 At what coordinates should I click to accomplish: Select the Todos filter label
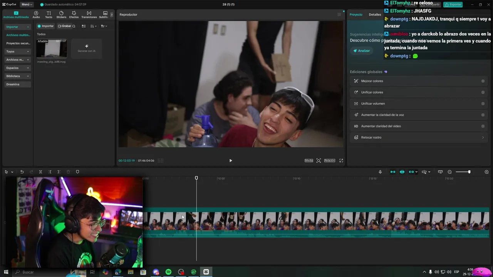click(41, 34)
